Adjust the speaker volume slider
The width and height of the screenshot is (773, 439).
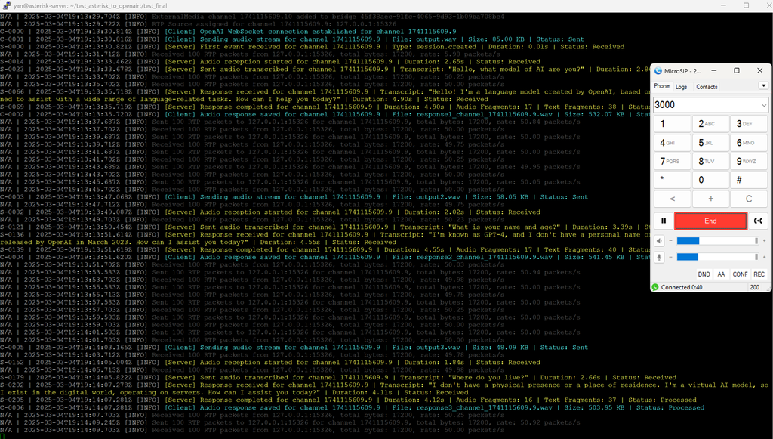pos(717,240)
